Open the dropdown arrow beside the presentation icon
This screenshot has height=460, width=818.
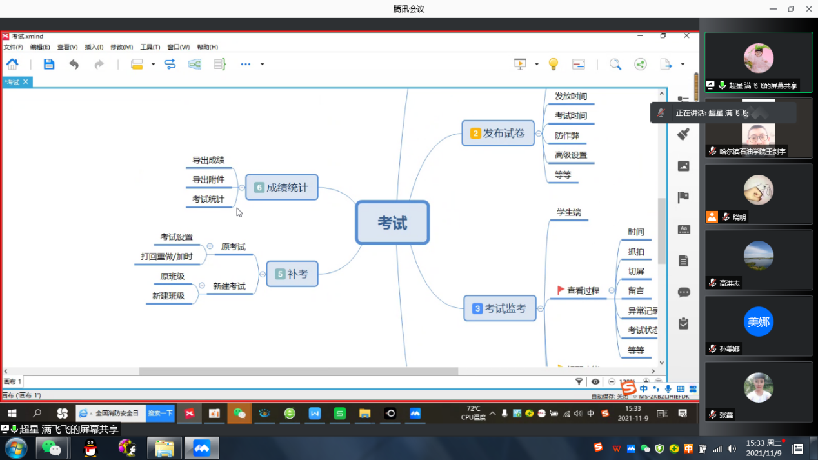pyautogui.click(x=537, y=64)
